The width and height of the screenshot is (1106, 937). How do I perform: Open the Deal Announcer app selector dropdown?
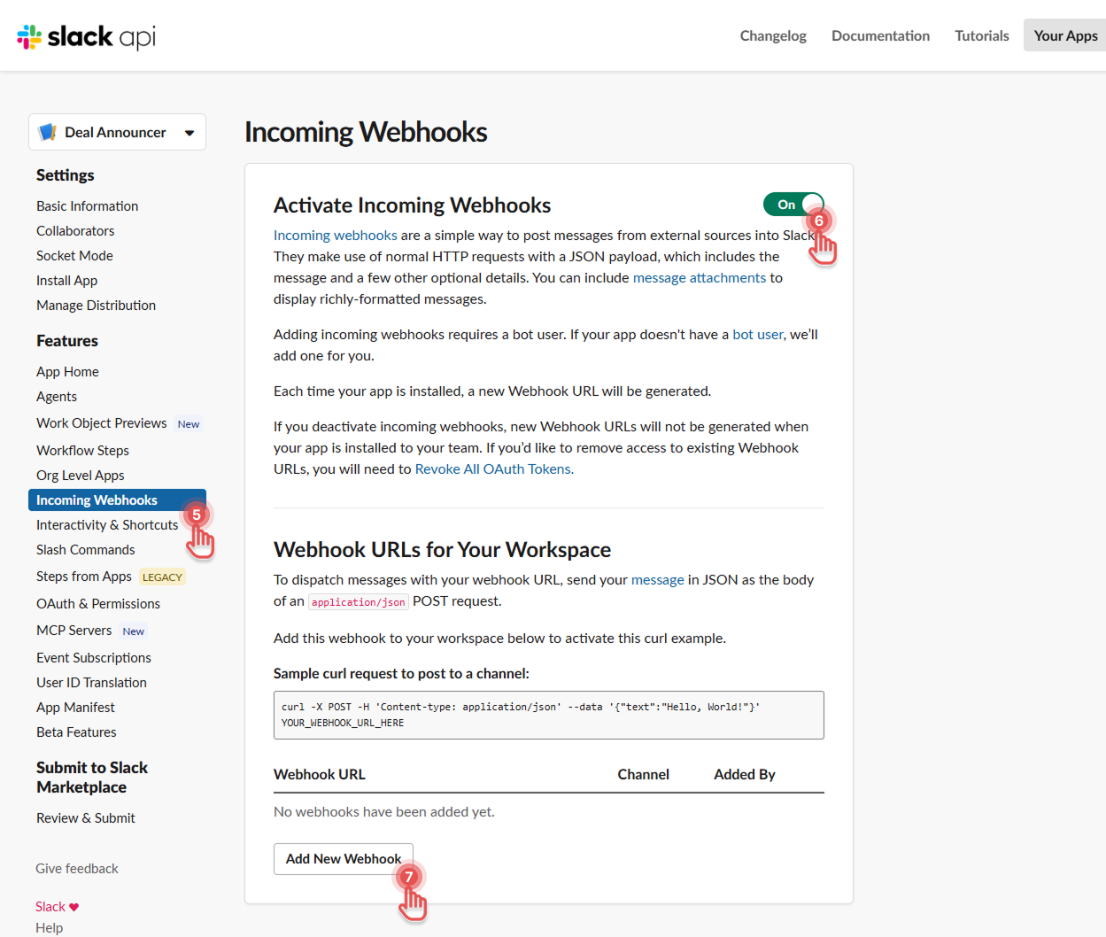click(117, 132)
